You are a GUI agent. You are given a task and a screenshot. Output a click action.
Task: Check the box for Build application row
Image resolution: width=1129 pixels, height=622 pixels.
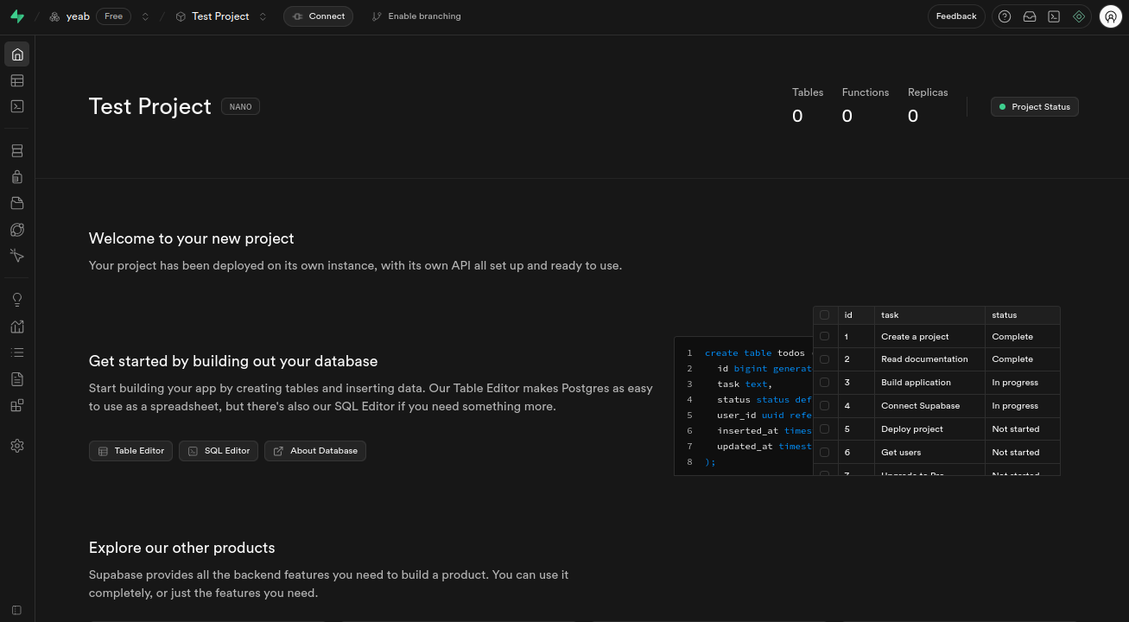coord(824,383)
